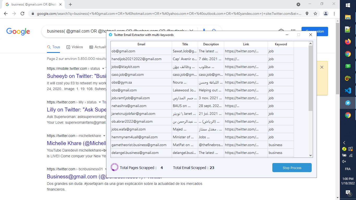Switch the FRA input language indicator
The width and height of the screenshot is (356, 200).
coord(348,169)
